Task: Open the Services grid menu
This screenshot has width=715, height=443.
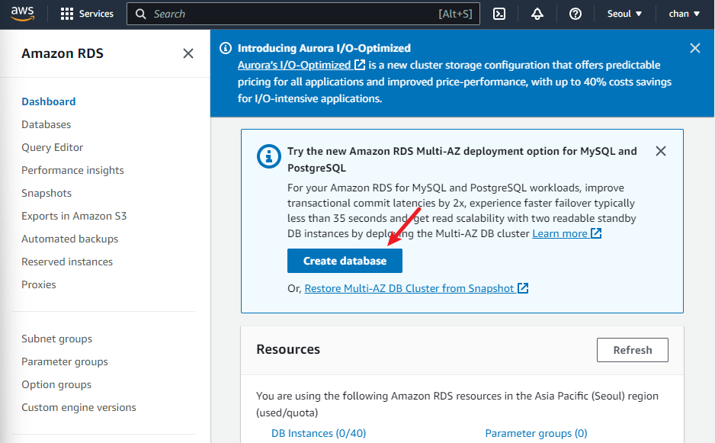Action: pos(86,14)
